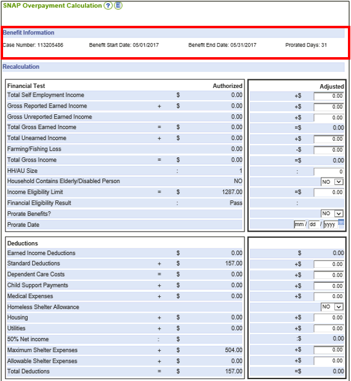Edit adjusted Gross Reported Earned Income field
This screenshot has width=351, height=381.
click(x=329, y=107)
